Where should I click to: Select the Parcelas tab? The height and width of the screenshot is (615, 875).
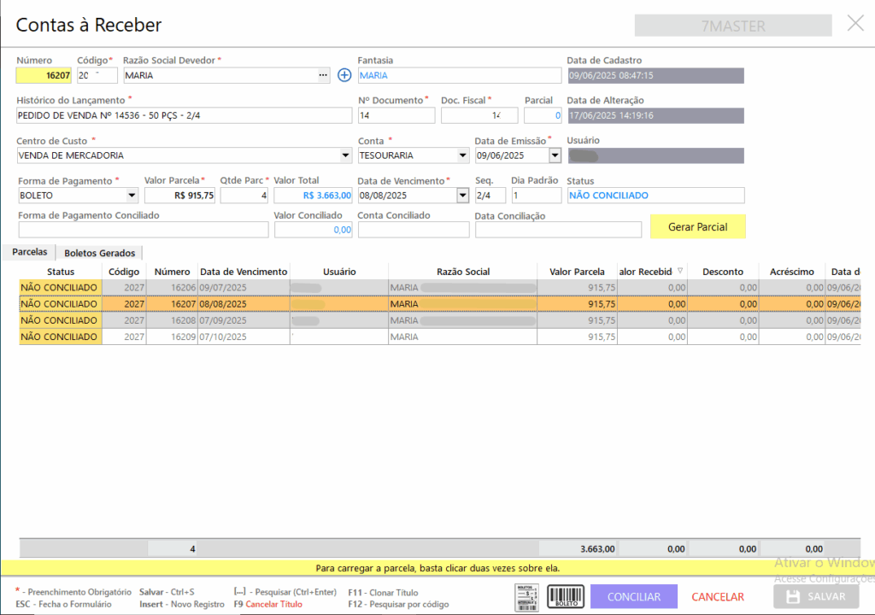(29, 252)
